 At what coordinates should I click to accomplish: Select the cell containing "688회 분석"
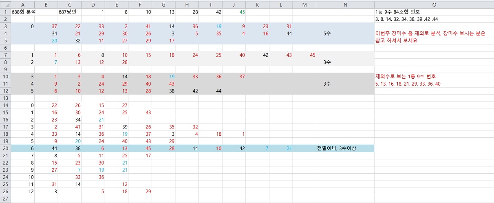click(24, 12)
